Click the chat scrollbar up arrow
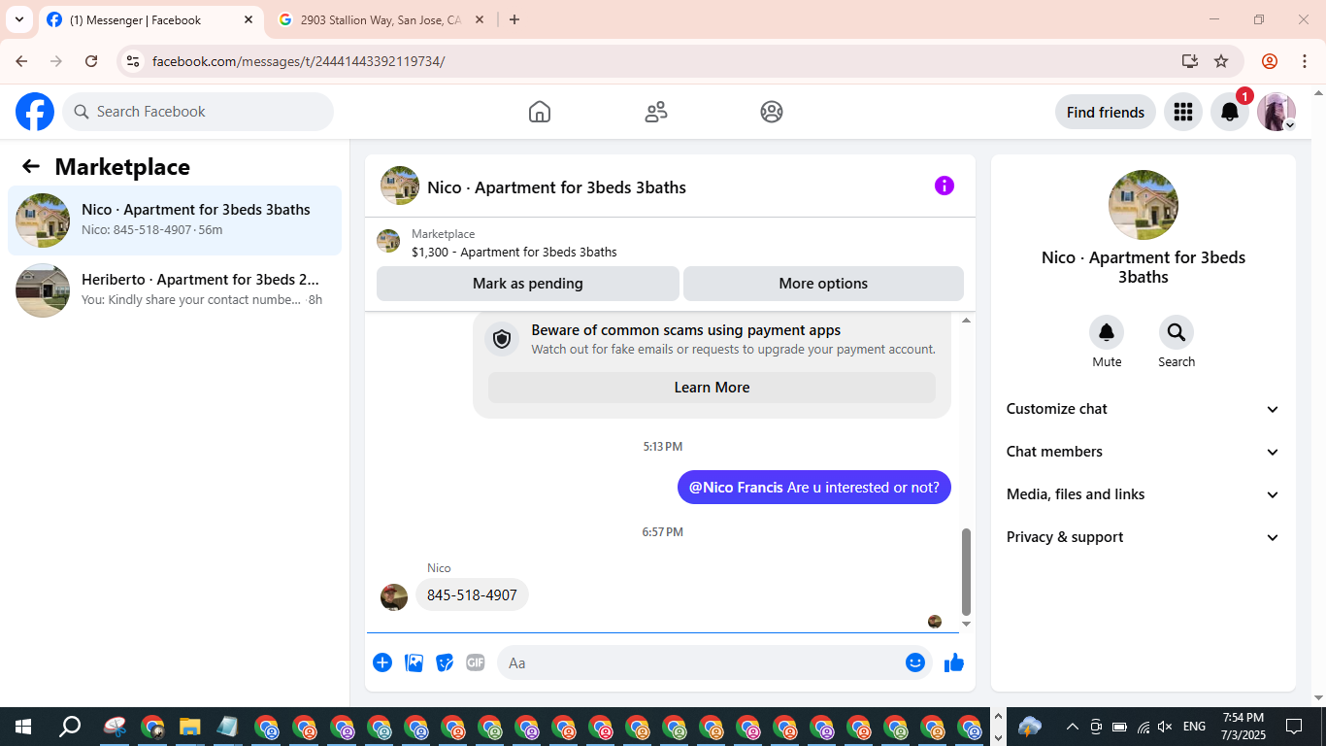1326x746 pixels. click(x=966, y=321)
